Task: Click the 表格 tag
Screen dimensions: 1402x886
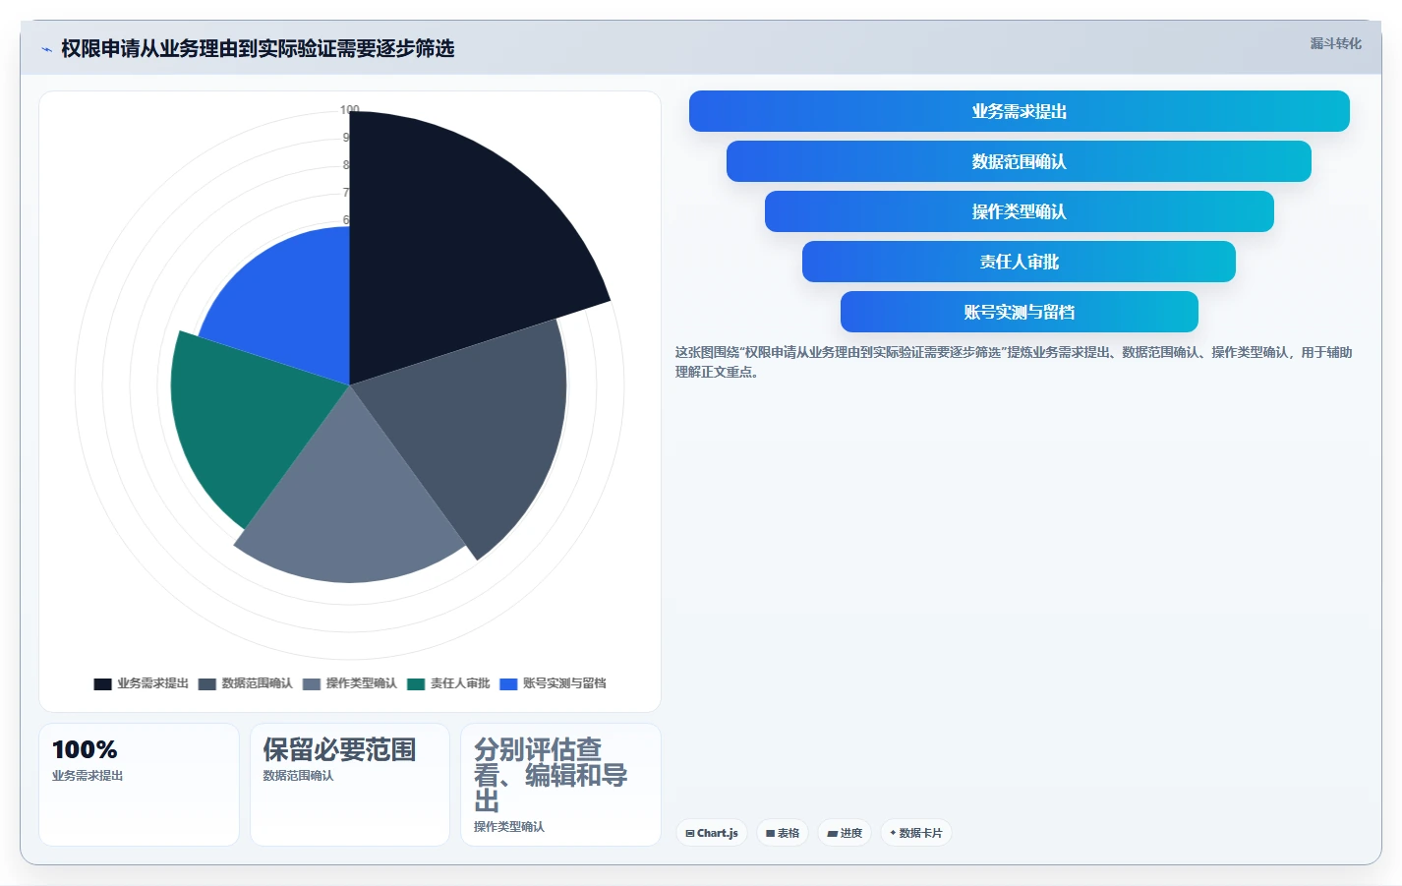Action: point(783,833)
